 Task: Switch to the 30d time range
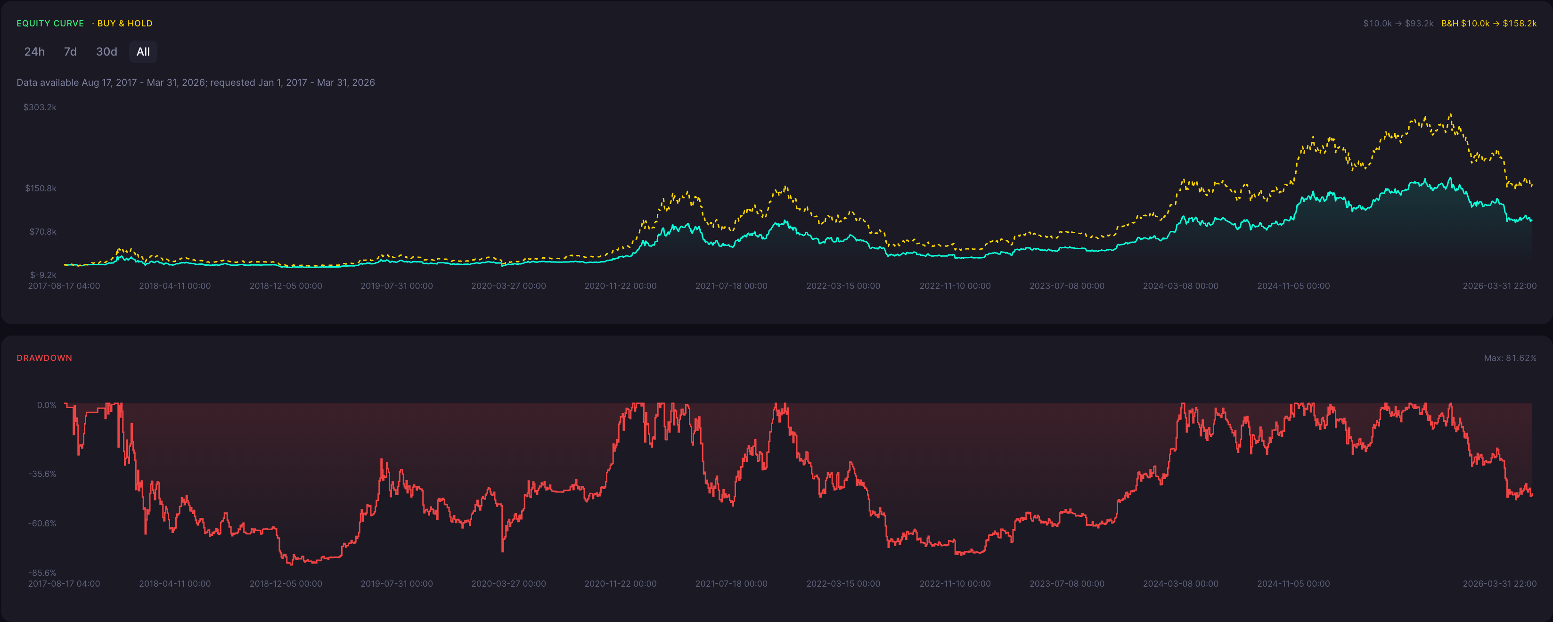(x=106, y=52)
